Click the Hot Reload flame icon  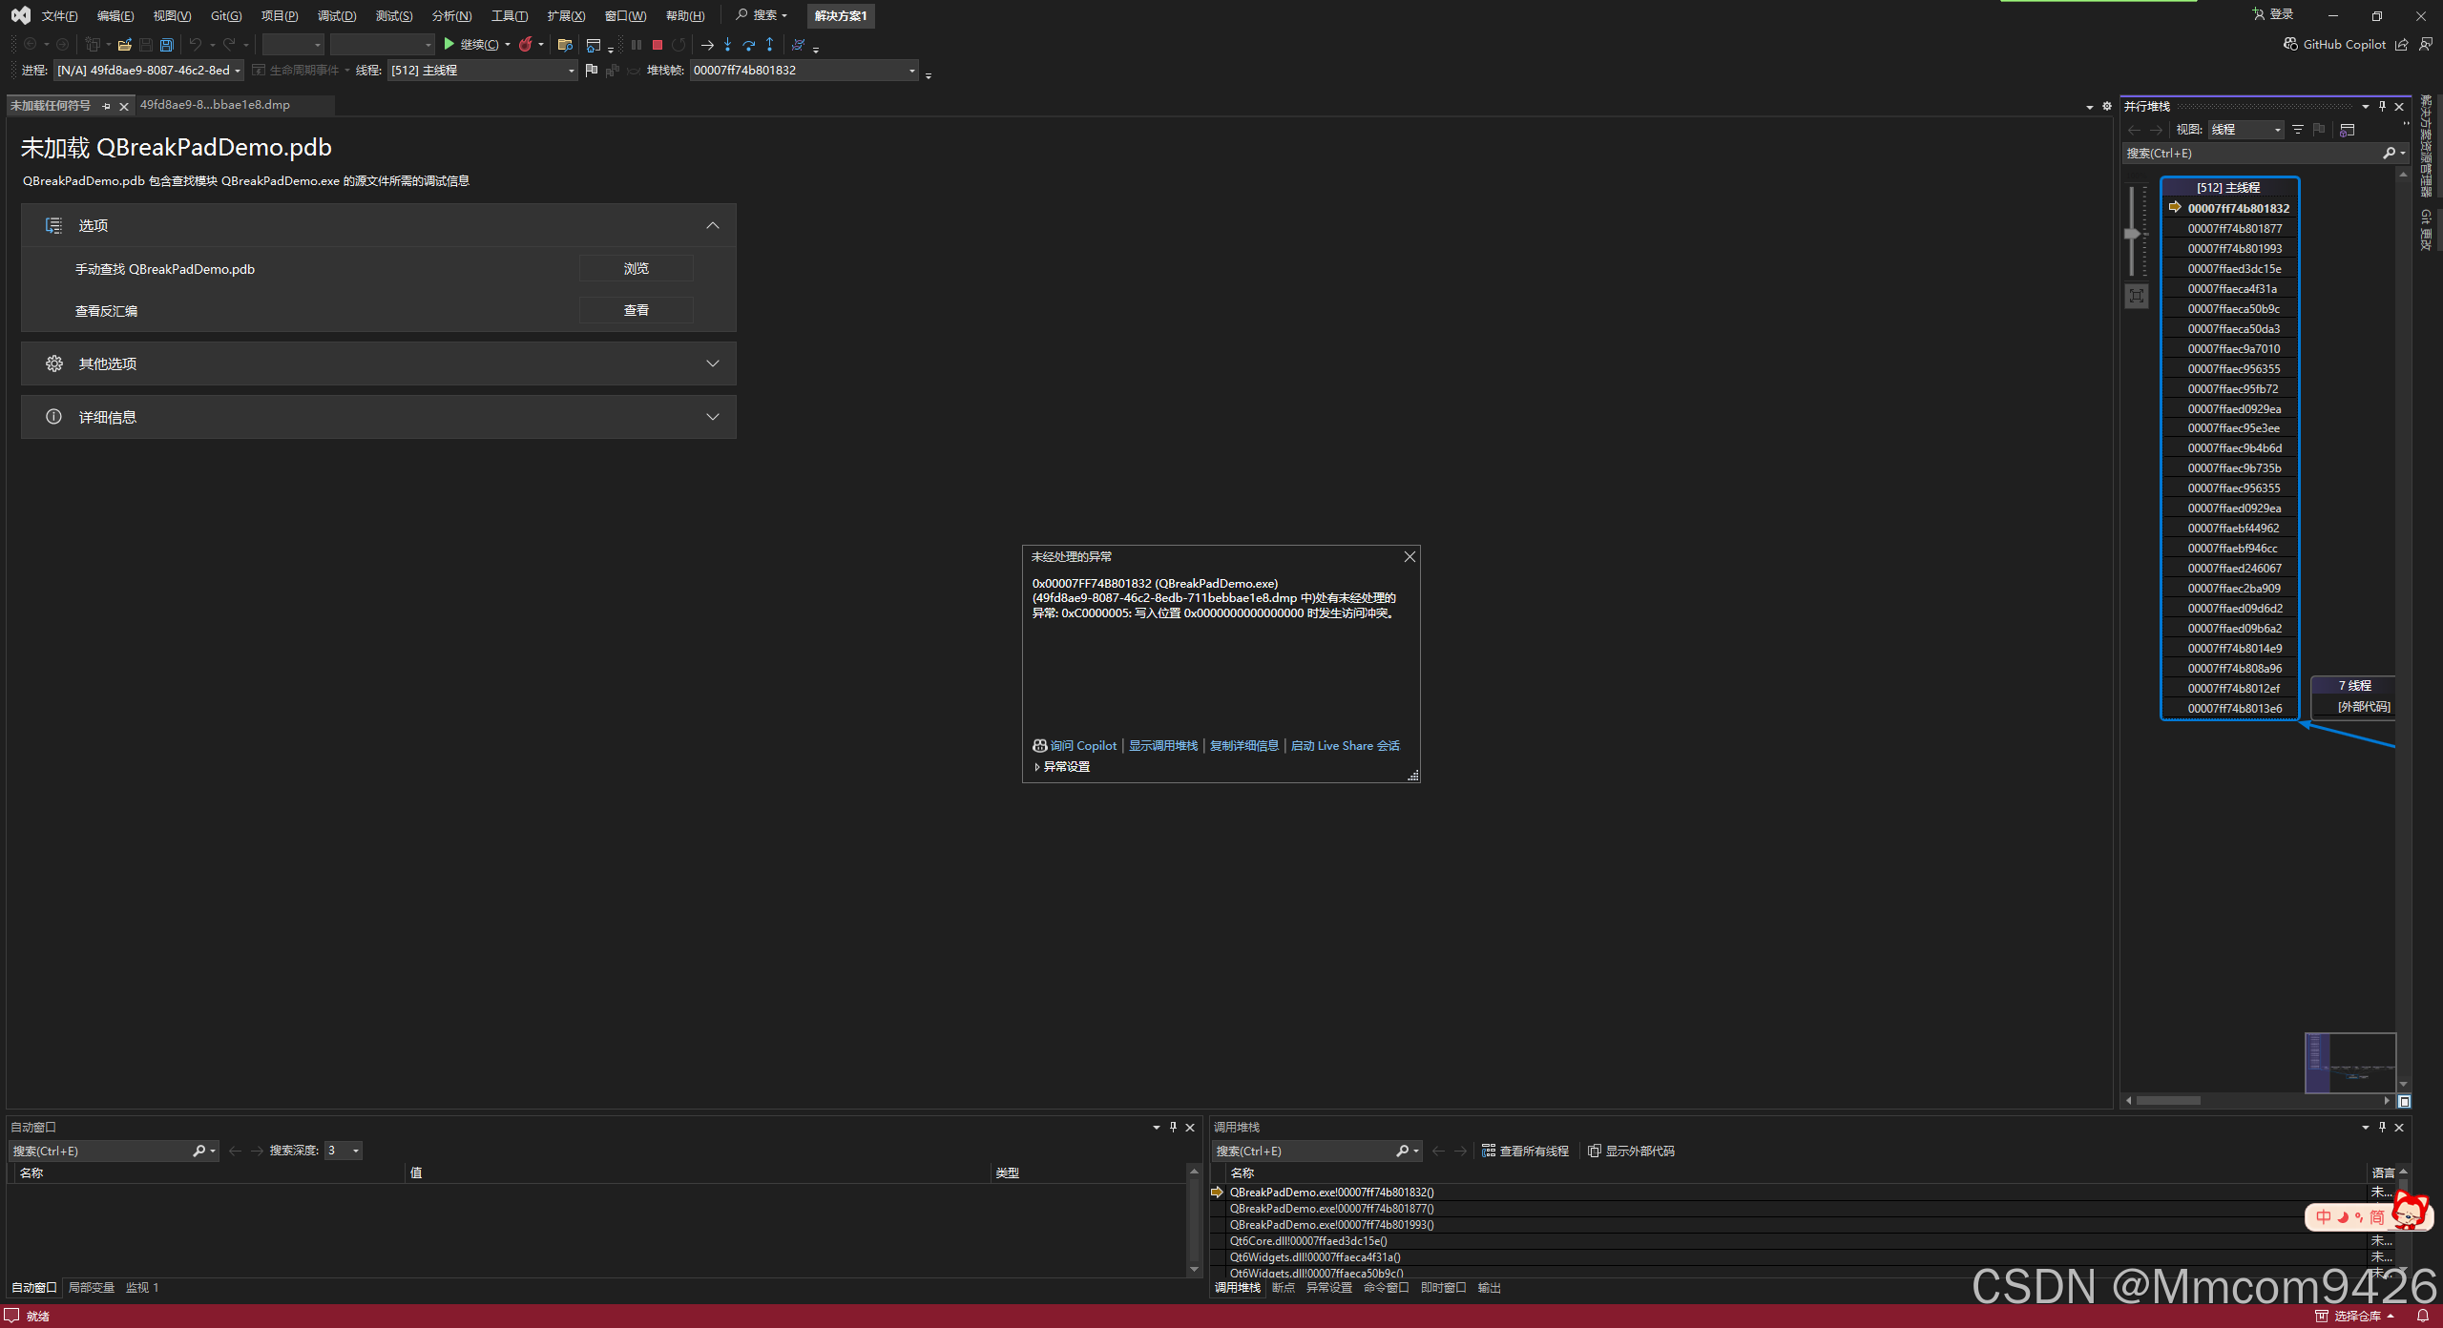point(526,44)
